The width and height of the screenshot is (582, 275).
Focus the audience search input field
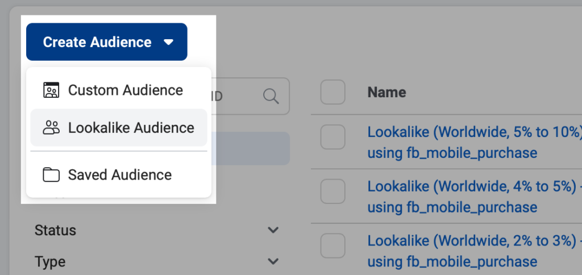click(239, 96)
